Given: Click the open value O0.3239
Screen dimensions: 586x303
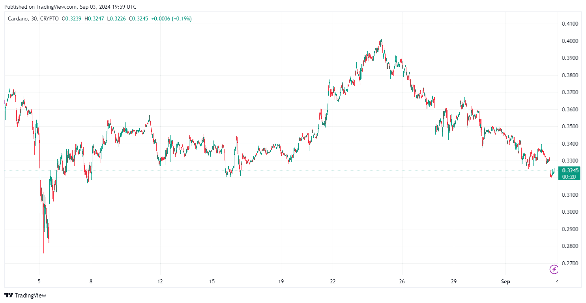Looking at the screenshot, I should click(x=72, y=18).
